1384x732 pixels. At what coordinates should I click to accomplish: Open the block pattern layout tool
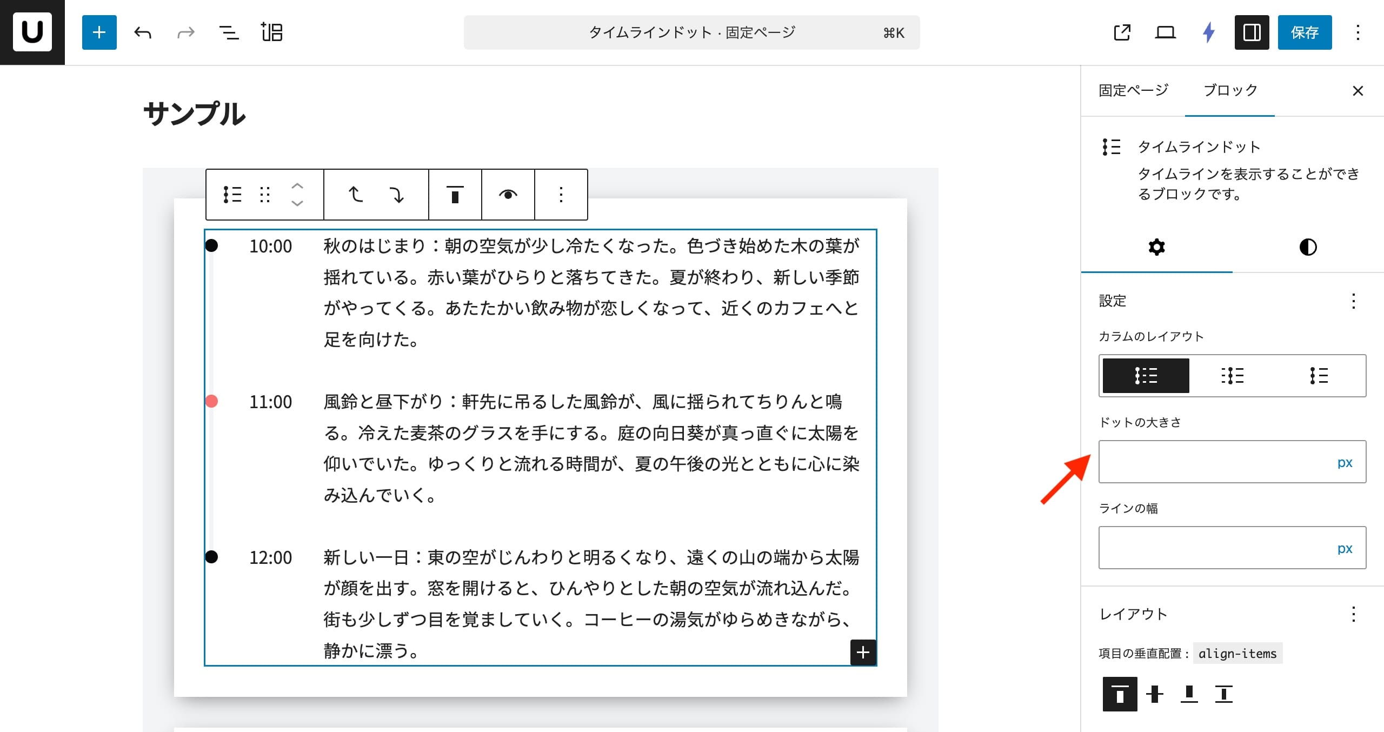pyautogui.click(x=271, y=32)
